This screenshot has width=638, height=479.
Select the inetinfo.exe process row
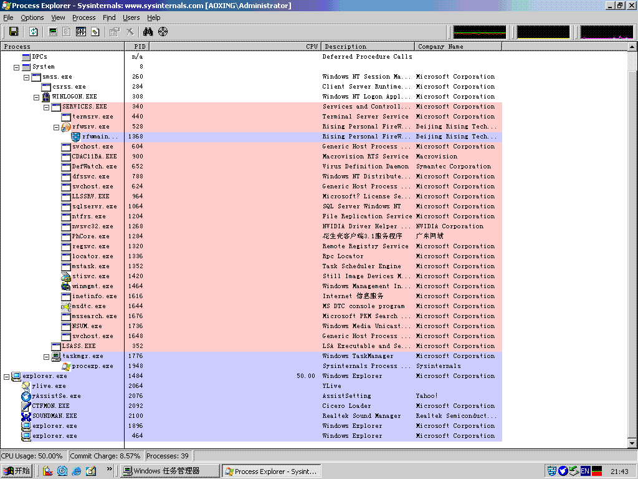251,296
